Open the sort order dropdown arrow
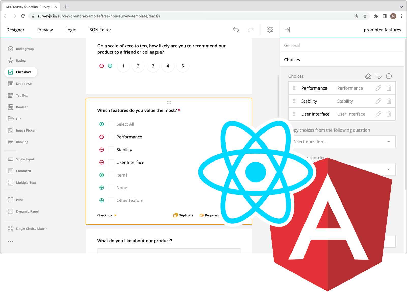The width and height of the screenshot is (407, 292). coord(389,169)
